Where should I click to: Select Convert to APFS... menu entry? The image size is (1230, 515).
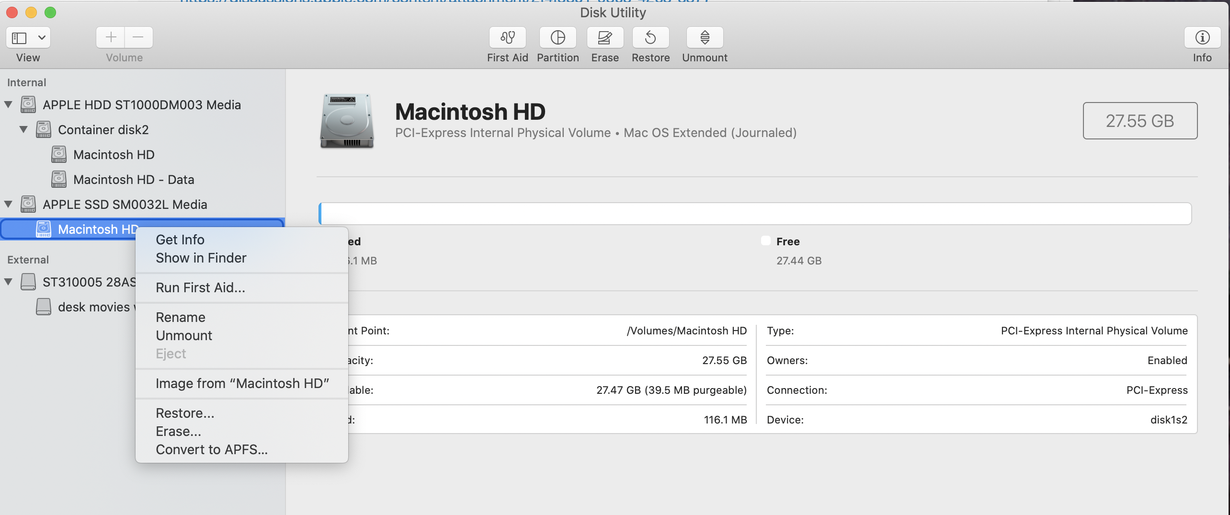coord(242,449)
